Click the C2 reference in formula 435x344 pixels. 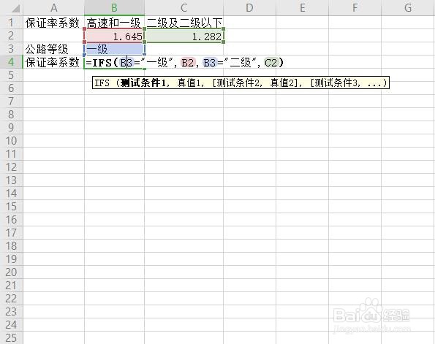point(271,63)
